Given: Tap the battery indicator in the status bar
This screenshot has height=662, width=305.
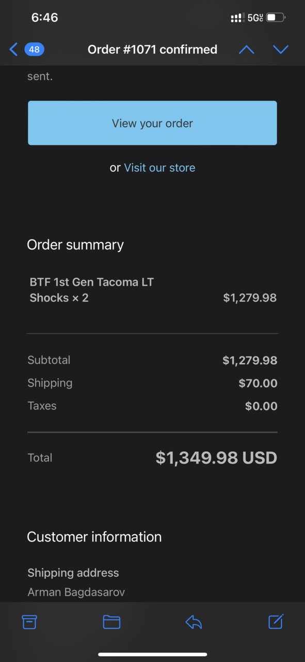Looking at the screenshot, I should [276, 18].
